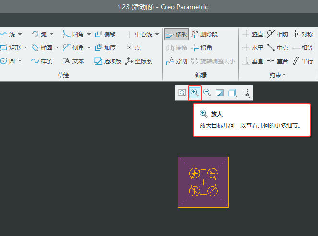The width and height of the screenshot is (318, 236).
Task: Open the display style cube icon
Action: point(233,93)
